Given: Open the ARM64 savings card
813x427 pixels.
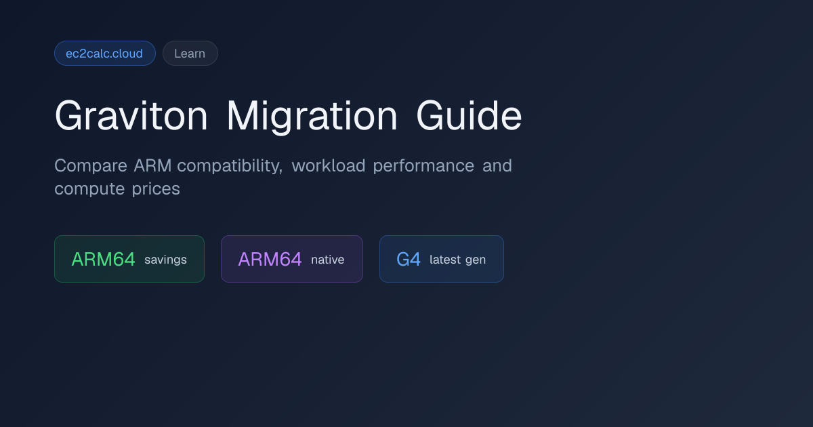Looking at the screenshot, I should pos(129,259).
